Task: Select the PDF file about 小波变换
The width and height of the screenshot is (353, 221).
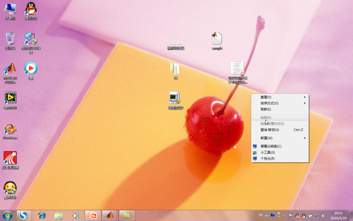Action: coord(237,72)
